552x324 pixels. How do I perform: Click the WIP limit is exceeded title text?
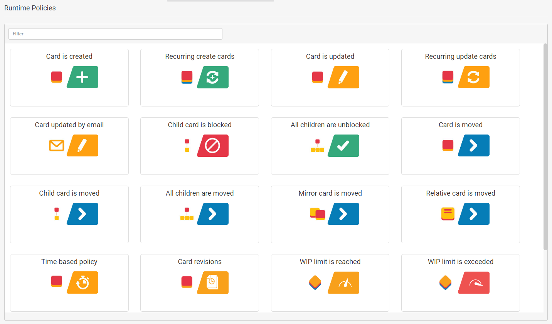click(x=460, y=262)
